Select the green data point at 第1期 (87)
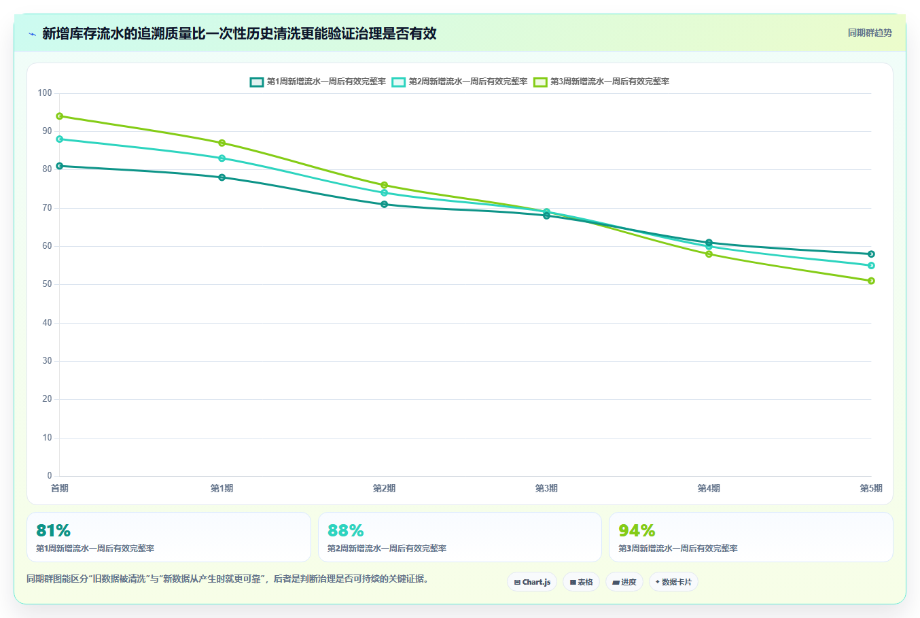The height and width of the screenshot is (618, 920). click(x=222, y=143)
